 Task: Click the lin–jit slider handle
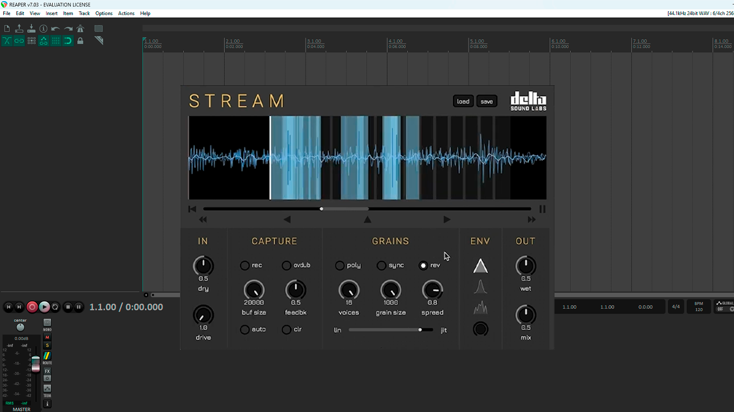click(x=420, y=330)
